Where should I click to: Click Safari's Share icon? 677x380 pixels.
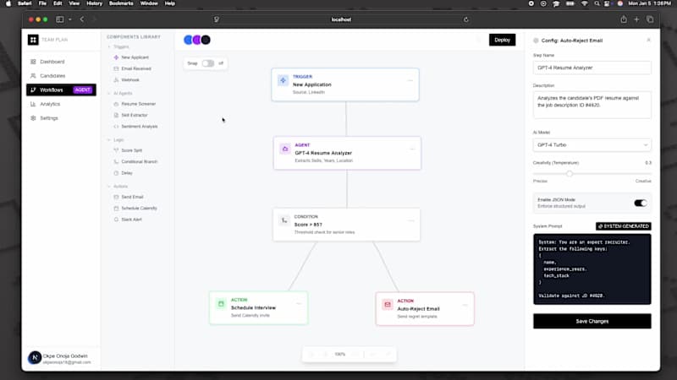click(624, 19)
